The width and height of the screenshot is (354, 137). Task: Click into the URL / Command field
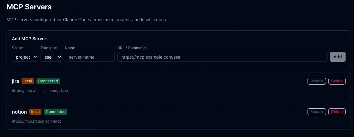[x=222, y=57]
